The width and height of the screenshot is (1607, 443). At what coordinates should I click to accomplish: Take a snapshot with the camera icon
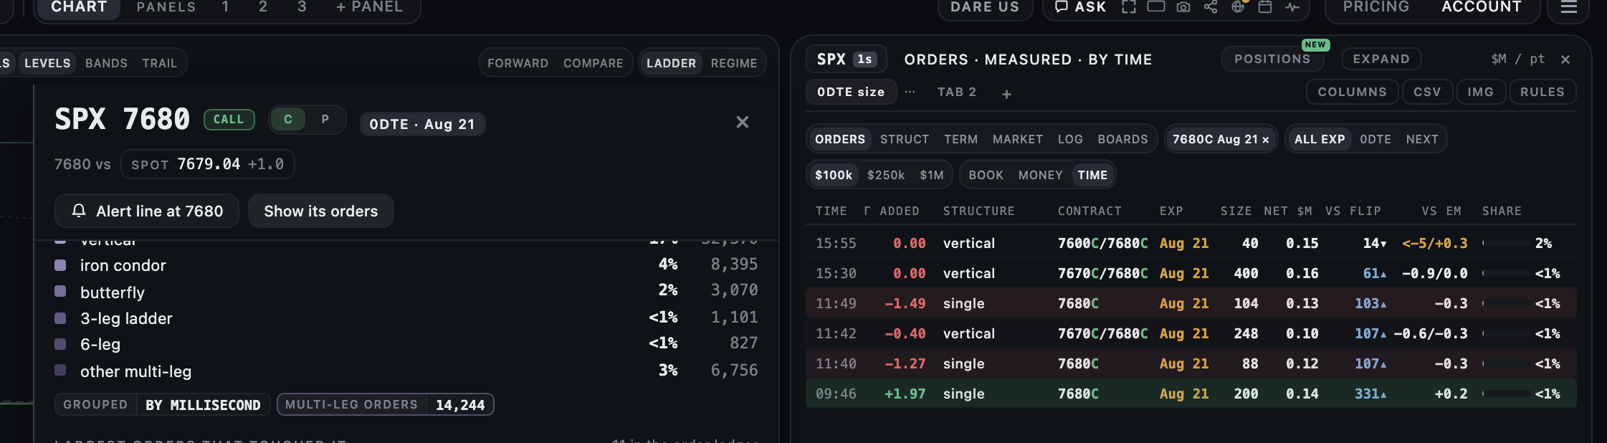[x=1183, y=7]
